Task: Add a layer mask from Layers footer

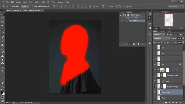Action: 166,103
